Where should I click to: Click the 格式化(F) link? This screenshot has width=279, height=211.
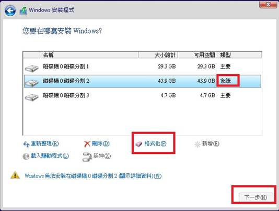tap(155, 143)
